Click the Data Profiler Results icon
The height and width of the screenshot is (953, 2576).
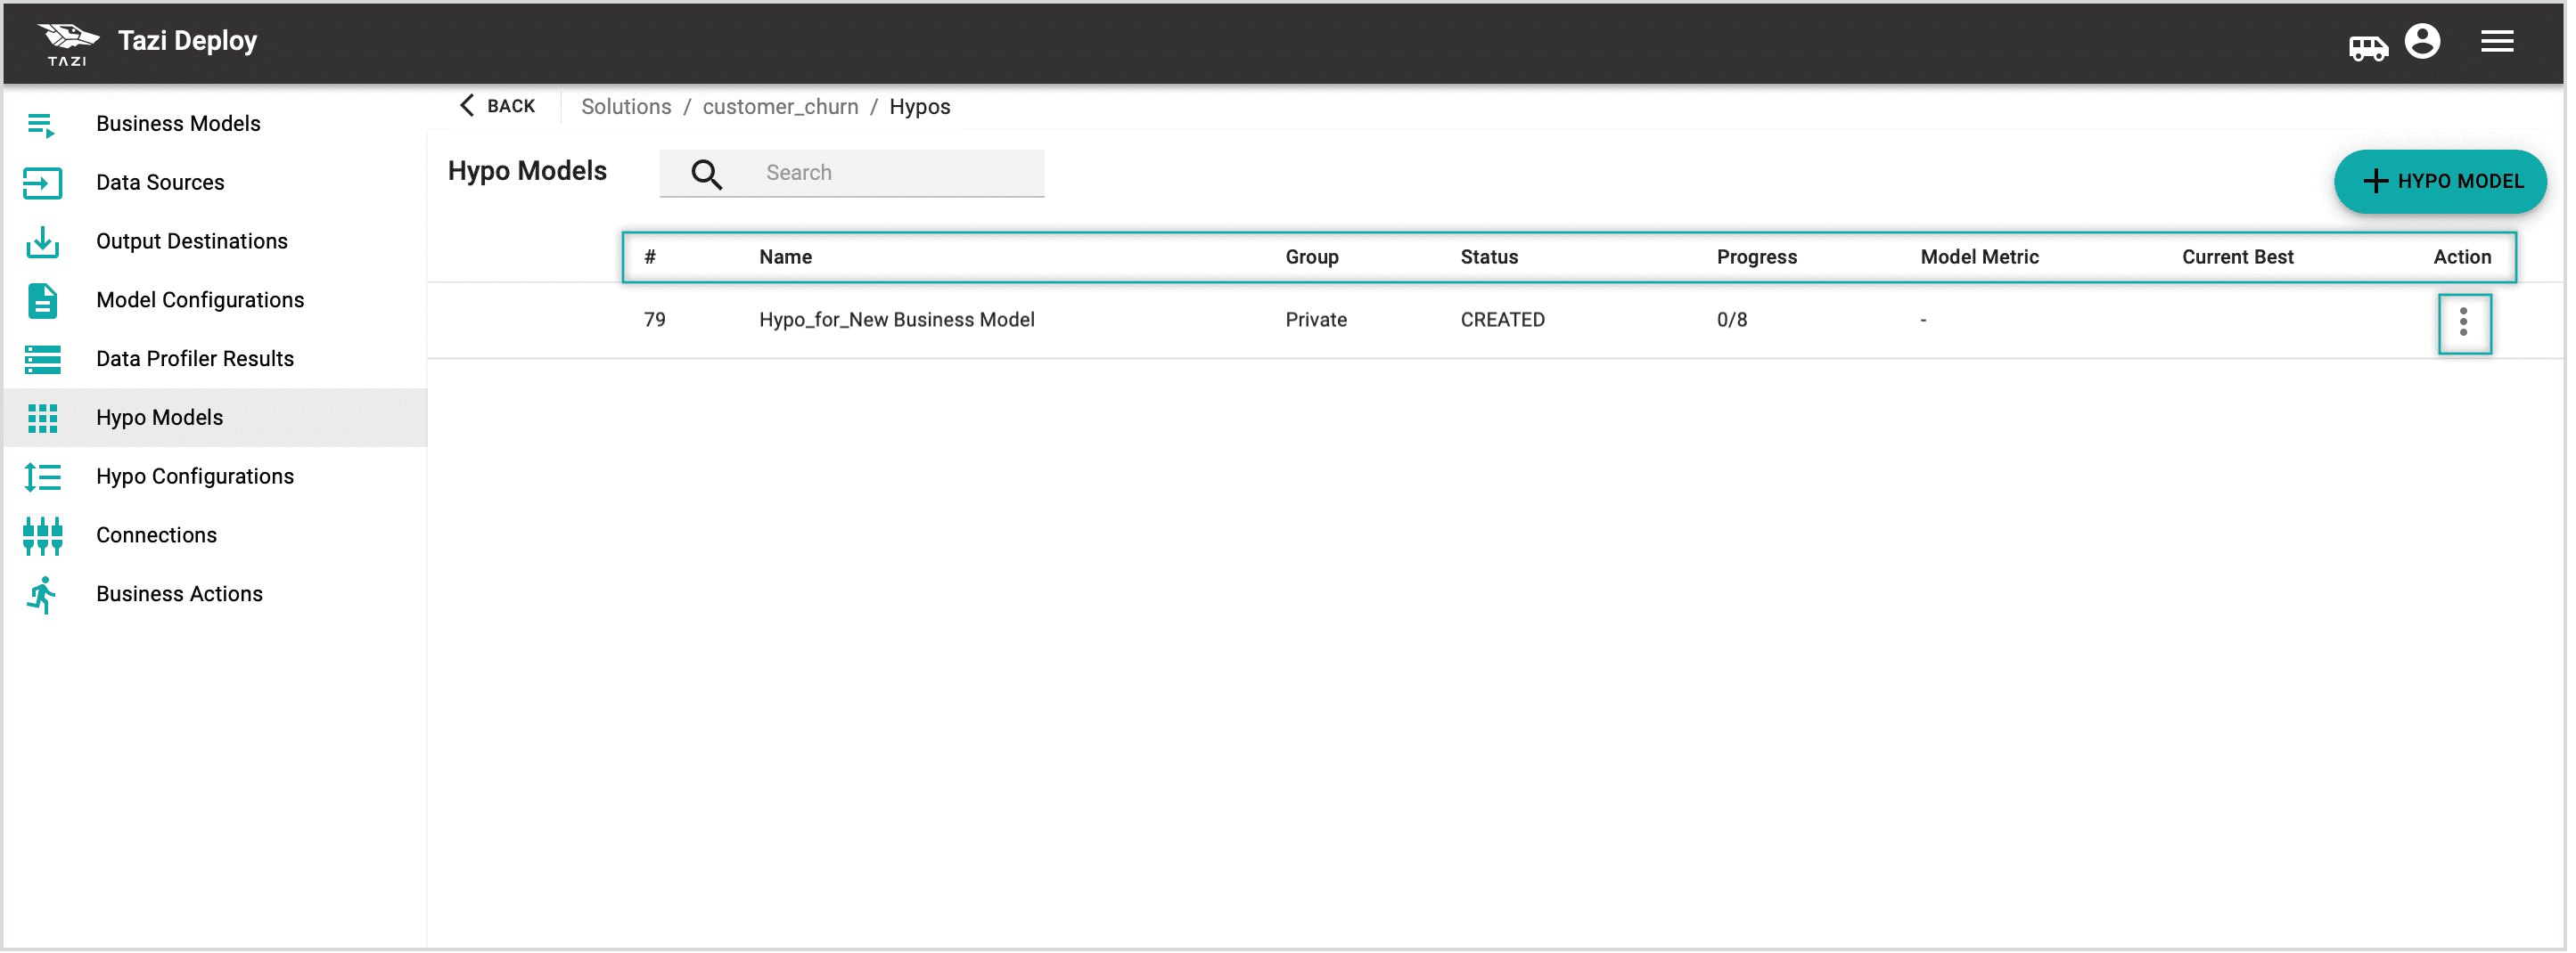[x=42, y=360]
